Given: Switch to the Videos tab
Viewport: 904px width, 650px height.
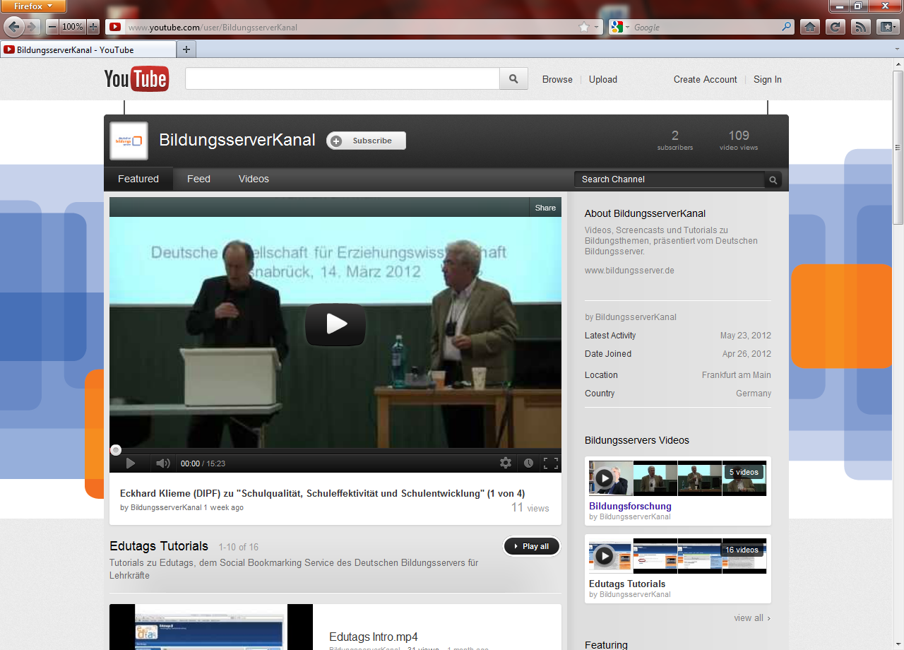Looking at the screenshot, I should [x=254, y=179].
